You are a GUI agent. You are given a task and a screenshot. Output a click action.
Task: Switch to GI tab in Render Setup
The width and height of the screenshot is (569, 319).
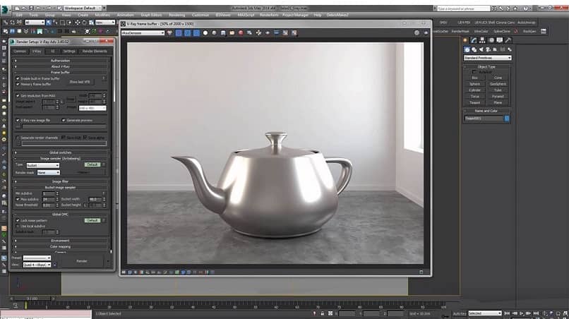pyautogui.click(x=53, y=52)
